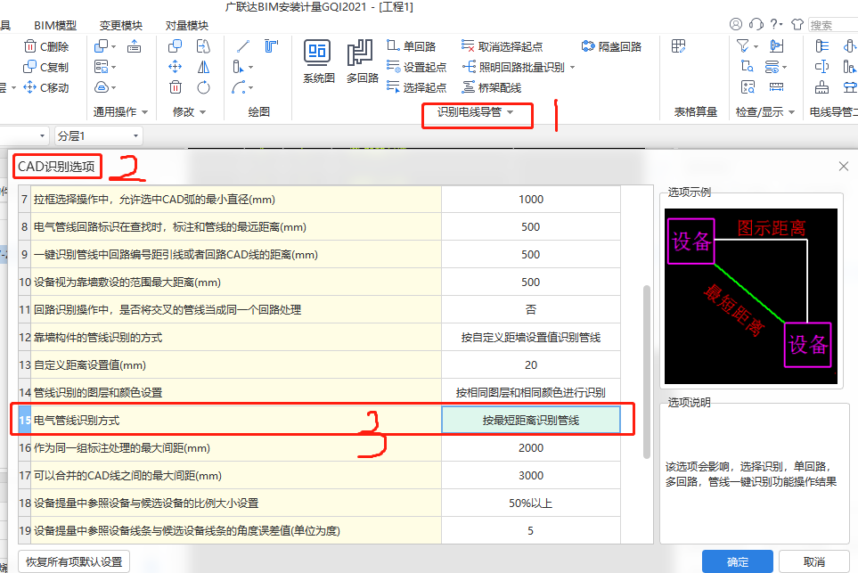The width and height of the screenshot is (858, 573).
Task: Expand the 识别电线导管 group dropdown
Action: (x=510, y=112)
